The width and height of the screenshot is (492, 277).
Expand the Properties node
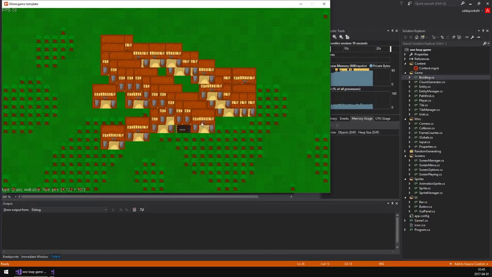click(x=405, y=54)
